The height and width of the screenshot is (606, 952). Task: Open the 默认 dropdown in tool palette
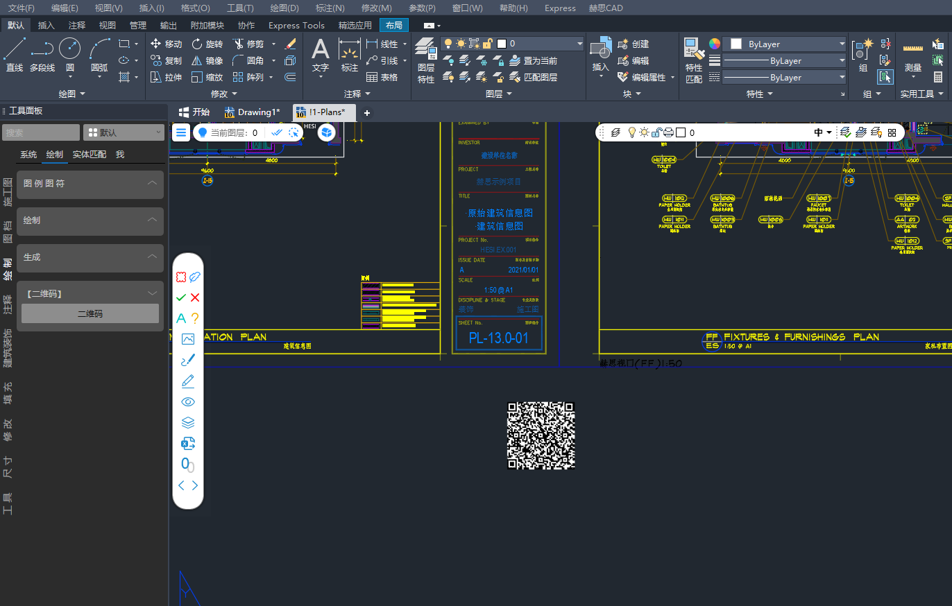tap(124, 132)
